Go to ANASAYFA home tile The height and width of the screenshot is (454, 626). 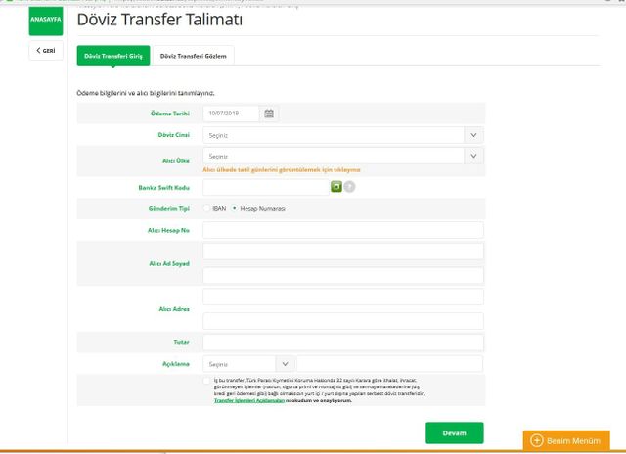46,21
